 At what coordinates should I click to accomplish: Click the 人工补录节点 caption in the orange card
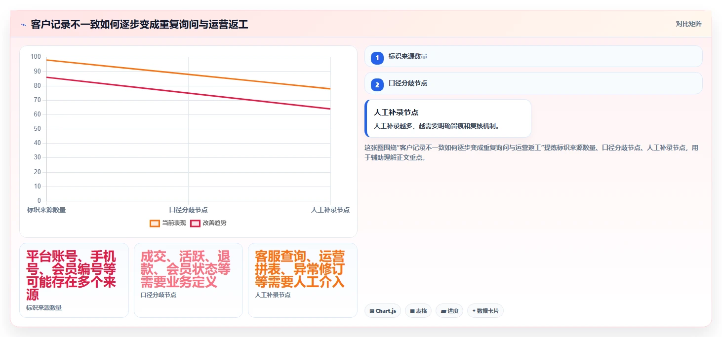point(273,295)
